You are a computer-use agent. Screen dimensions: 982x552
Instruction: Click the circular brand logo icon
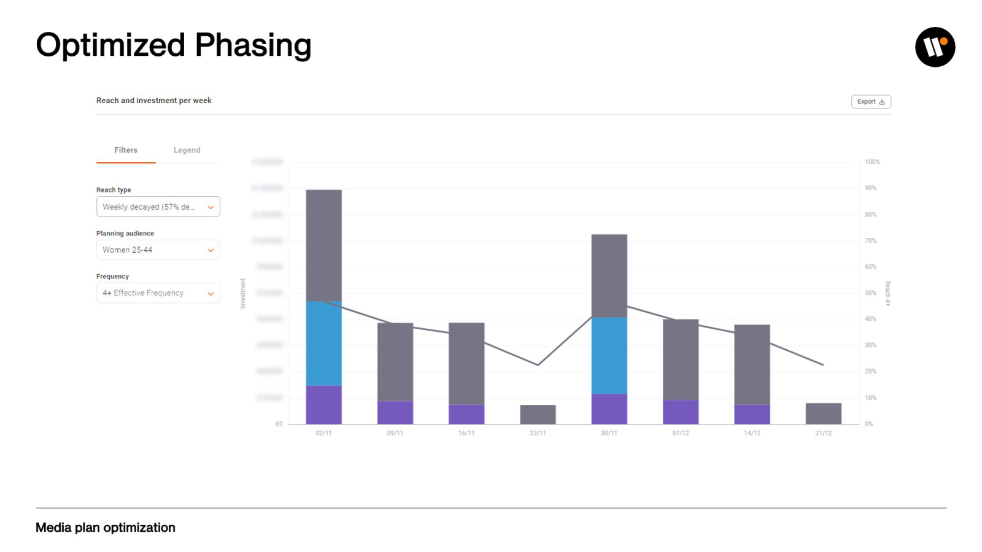click(935, 47)
